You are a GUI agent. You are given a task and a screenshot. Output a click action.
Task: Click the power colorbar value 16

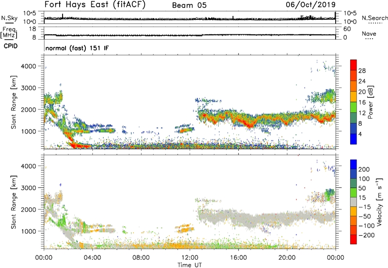[x=362, y=103]
